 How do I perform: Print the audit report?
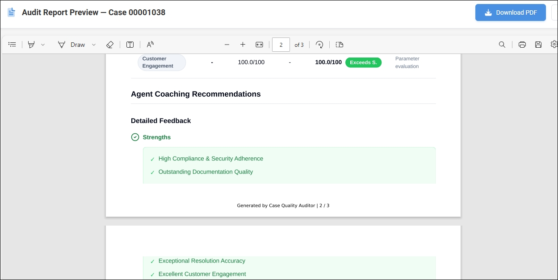522,45
